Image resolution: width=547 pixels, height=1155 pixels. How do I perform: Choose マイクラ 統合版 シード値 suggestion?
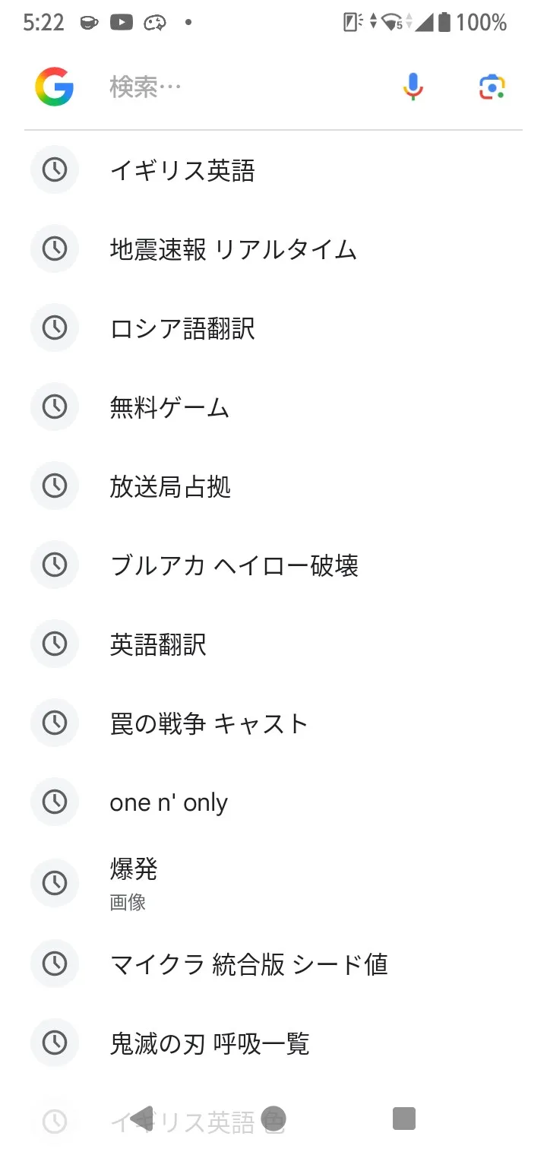point(248,964)
